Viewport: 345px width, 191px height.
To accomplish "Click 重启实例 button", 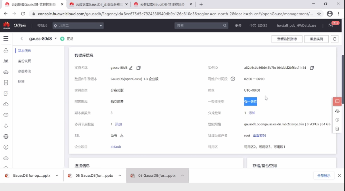I will click(x=317, y=39).
